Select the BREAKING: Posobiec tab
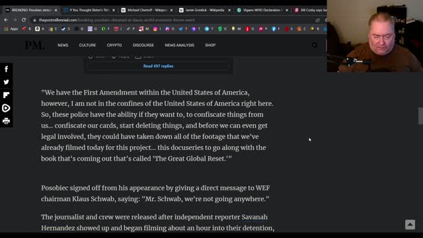Viewport: 423px width, 238px height. tap(31, 11)
